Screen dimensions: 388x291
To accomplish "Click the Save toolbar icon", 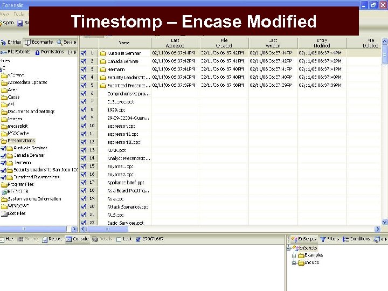I will (x=20, y=23).
